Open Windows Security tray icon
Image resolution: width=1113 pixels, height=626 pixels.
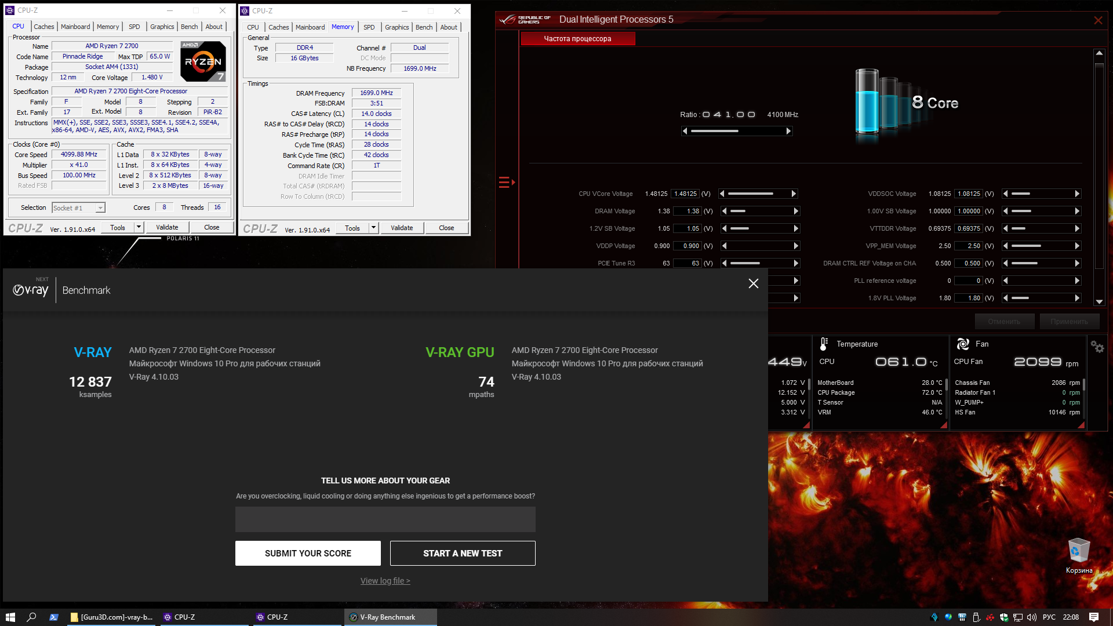(x=1004, y=617)
